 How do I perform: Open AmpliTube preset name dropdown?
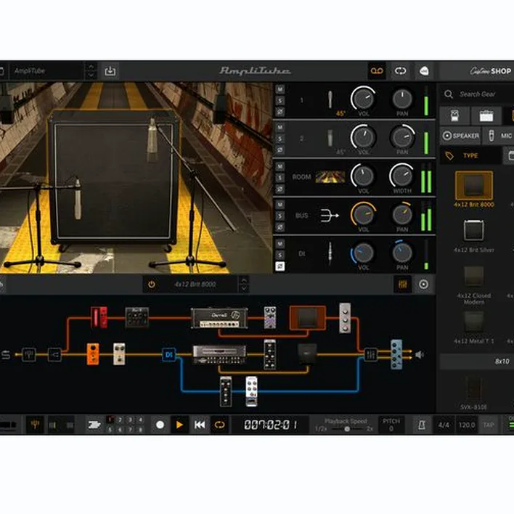pyautogui.click(x=46, y=71)
